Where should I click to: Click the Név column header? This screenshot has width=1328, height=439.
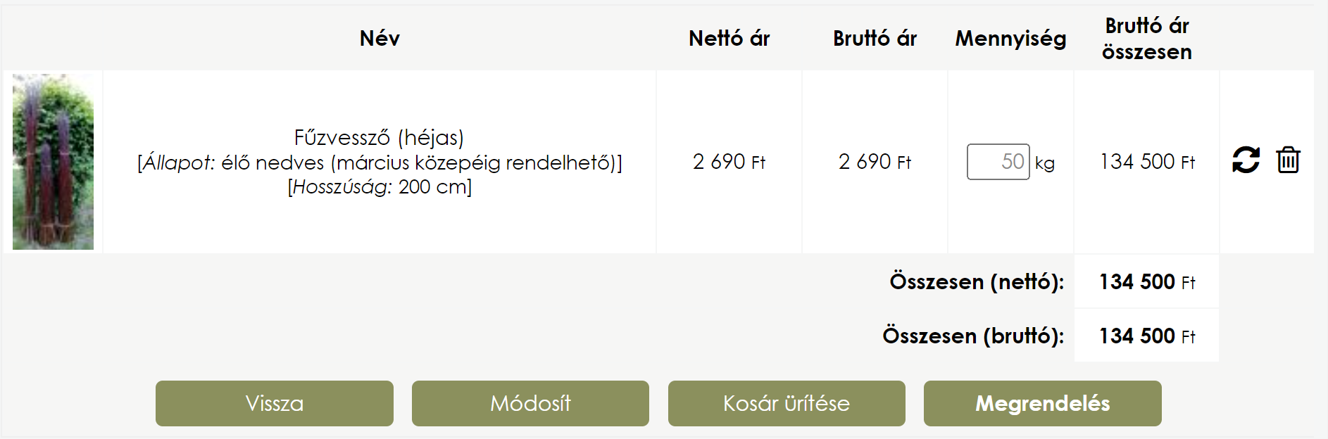[x=380, y=38]
